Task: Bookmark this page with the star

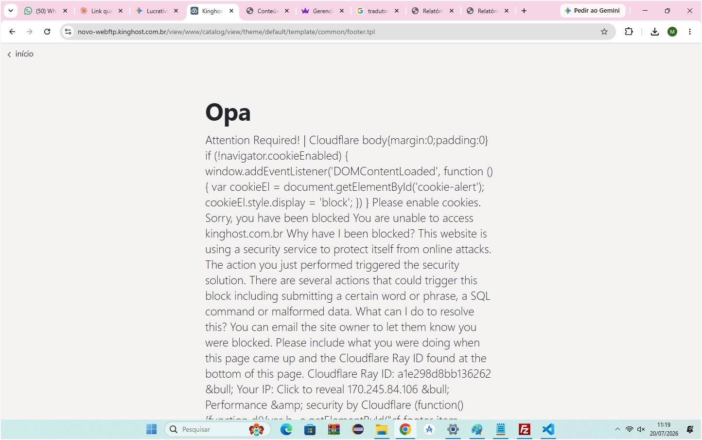Action: tap(604, 32)
